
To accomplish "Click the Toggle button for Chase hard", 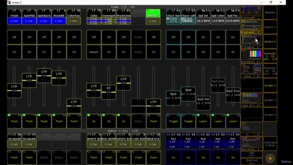I will click(173, 121).
